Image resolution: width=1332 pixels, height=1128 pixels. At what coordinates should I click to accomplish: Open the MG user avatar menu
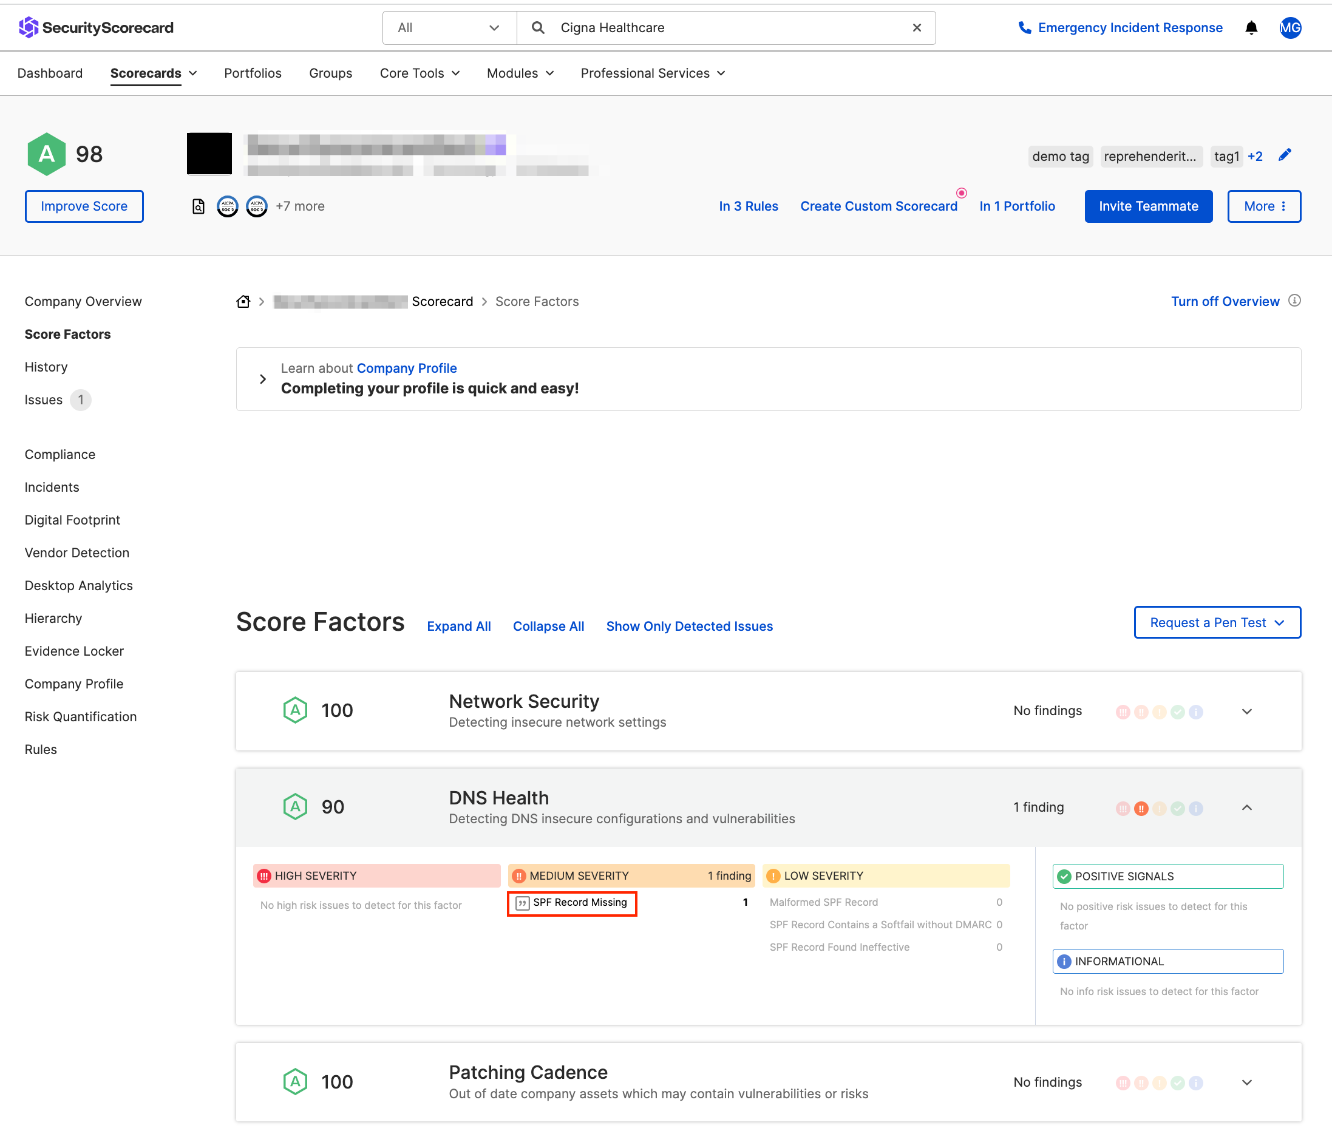pyautogui.click(x=1290, y=27)
